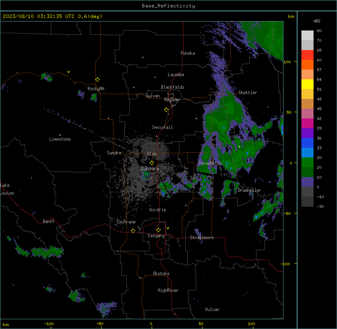Screen dimensions: 337x329
Task: Click the caret marker west of Lacombe
Action: pyautogui.click(x=155, y=77)
